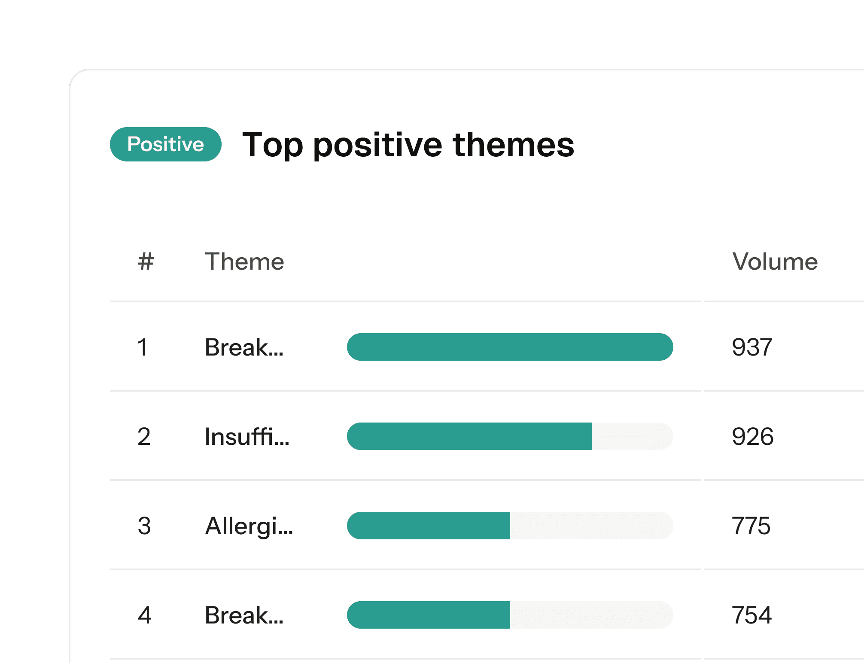Click the bar in the Allergi... row
The width and height of the screenshot is (864, 663).
pyautogui.click(x=510, y=526)
